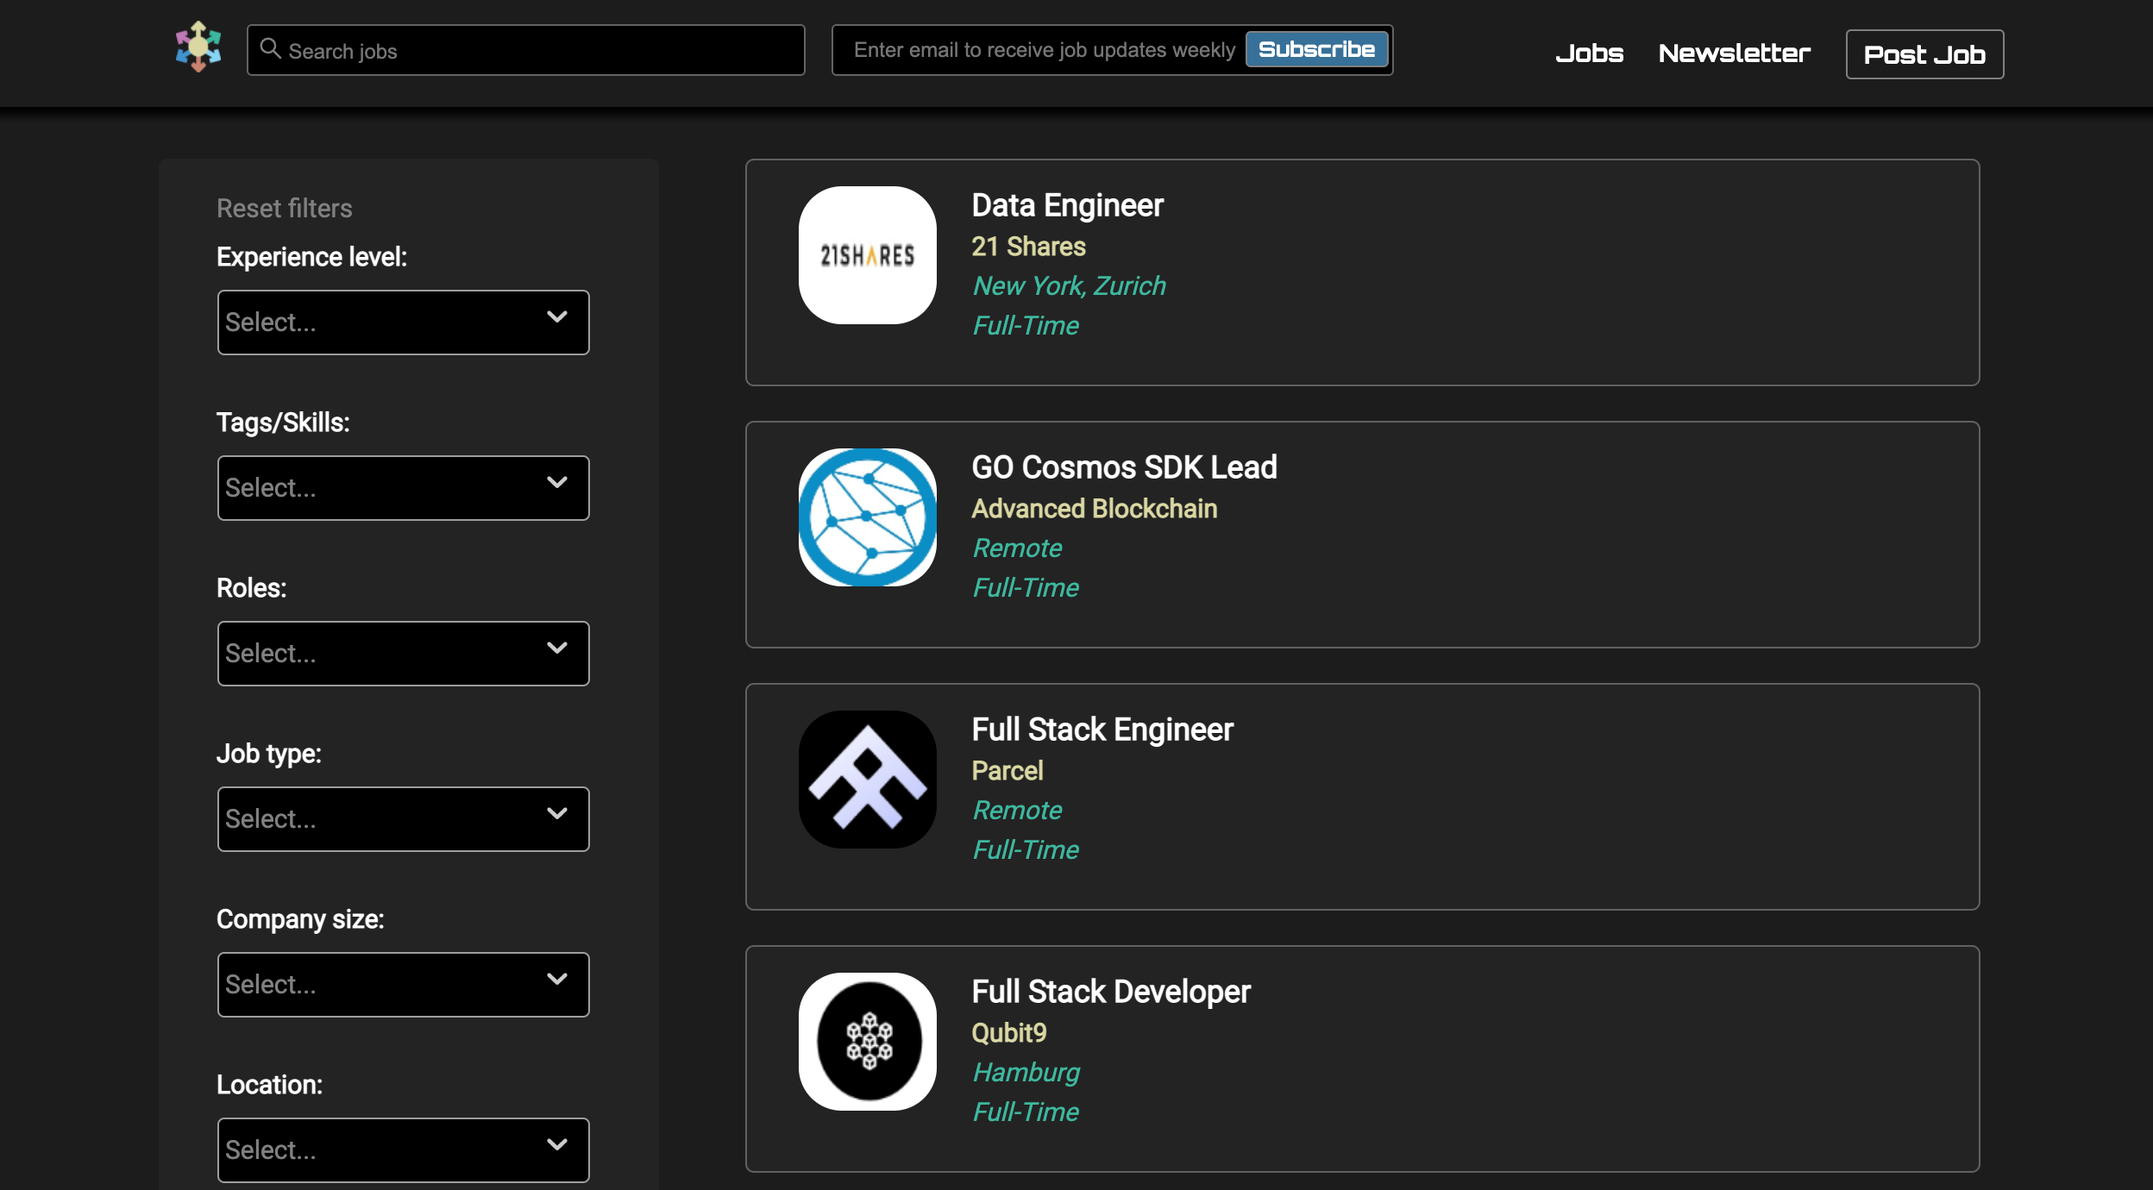Click the 21 Shares company name

pos(1028,247)
